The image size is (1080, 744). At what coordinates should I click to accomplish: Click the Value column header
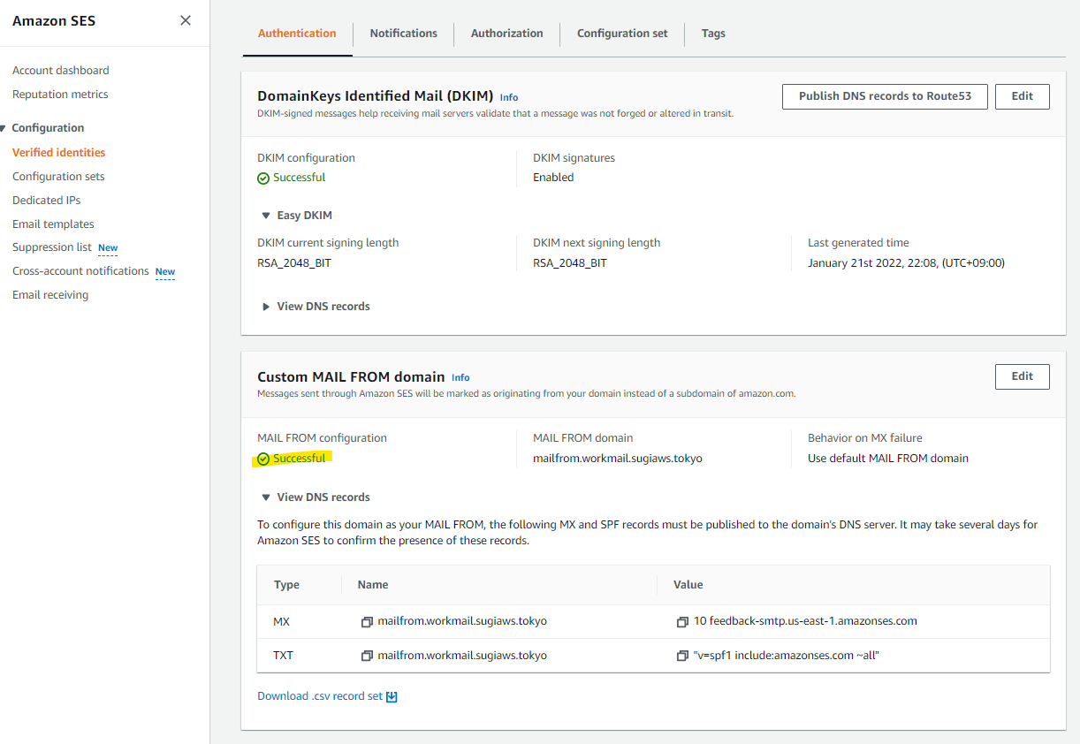688,585
